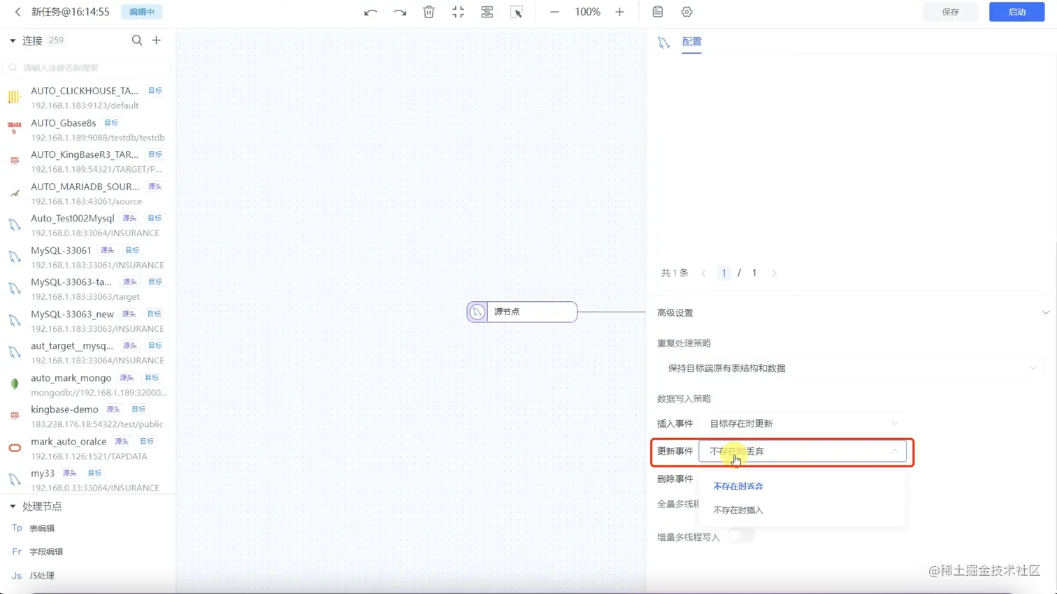Screen dimensions: 1057x594
Task: Search connections with magnifier icon
Action: (x=137, y=41)
